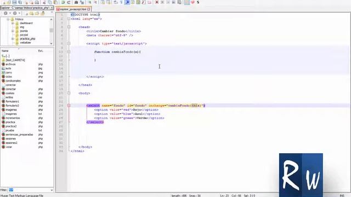This screenshot has width=351, height=197.
Task: Click the Explorer new folder icon
Action: tap(31, 13)
